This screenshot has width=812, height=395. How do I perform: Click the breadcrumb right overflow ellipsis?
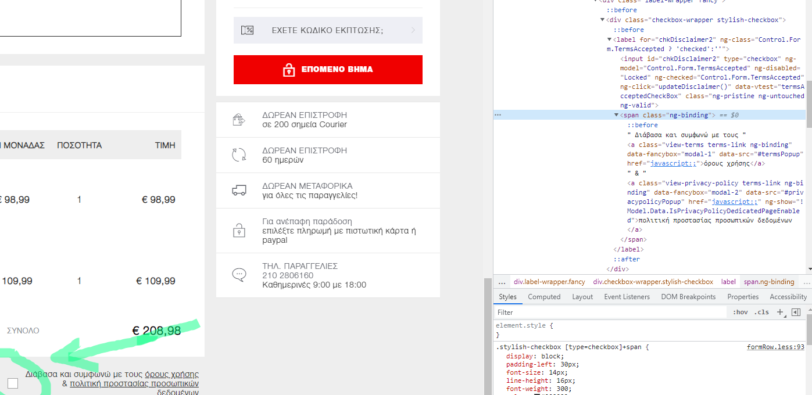tap(807, 282)
